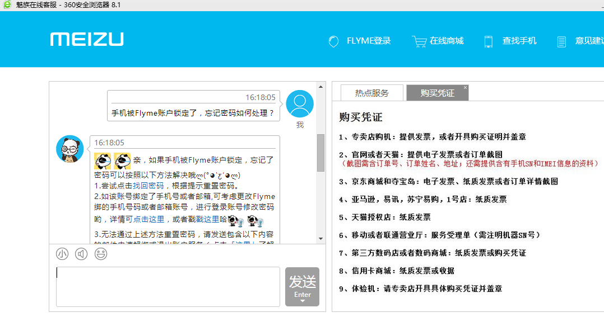Click chat scrollbar up arrow

[321, 87]
